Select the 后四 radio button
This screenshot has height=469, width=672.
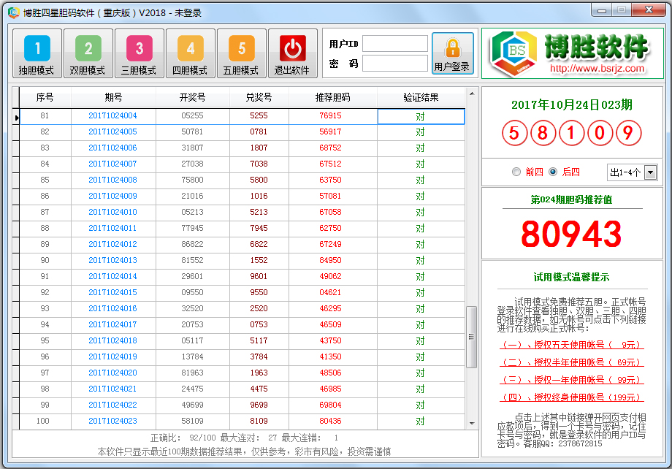coord(553,172)
